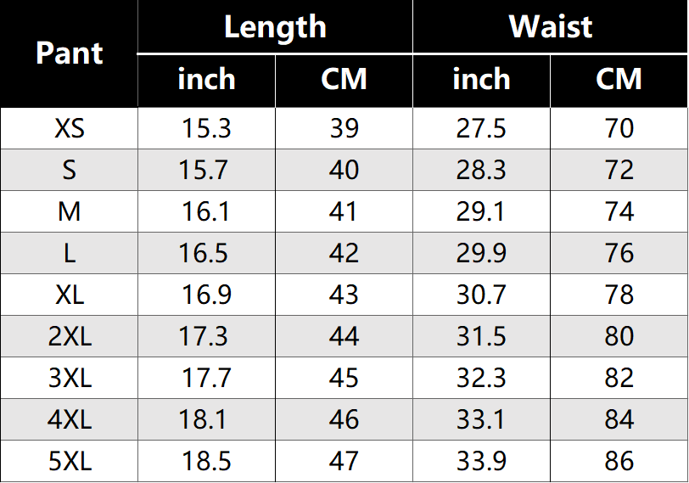Select the M size row label
The width and height of the screenshot is (689, 483).
coord(70,211)
